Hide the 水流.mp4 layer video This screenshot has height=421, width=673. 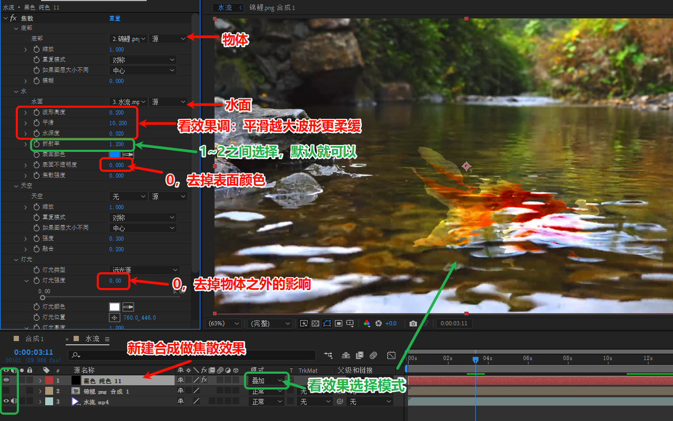point(6,401)
